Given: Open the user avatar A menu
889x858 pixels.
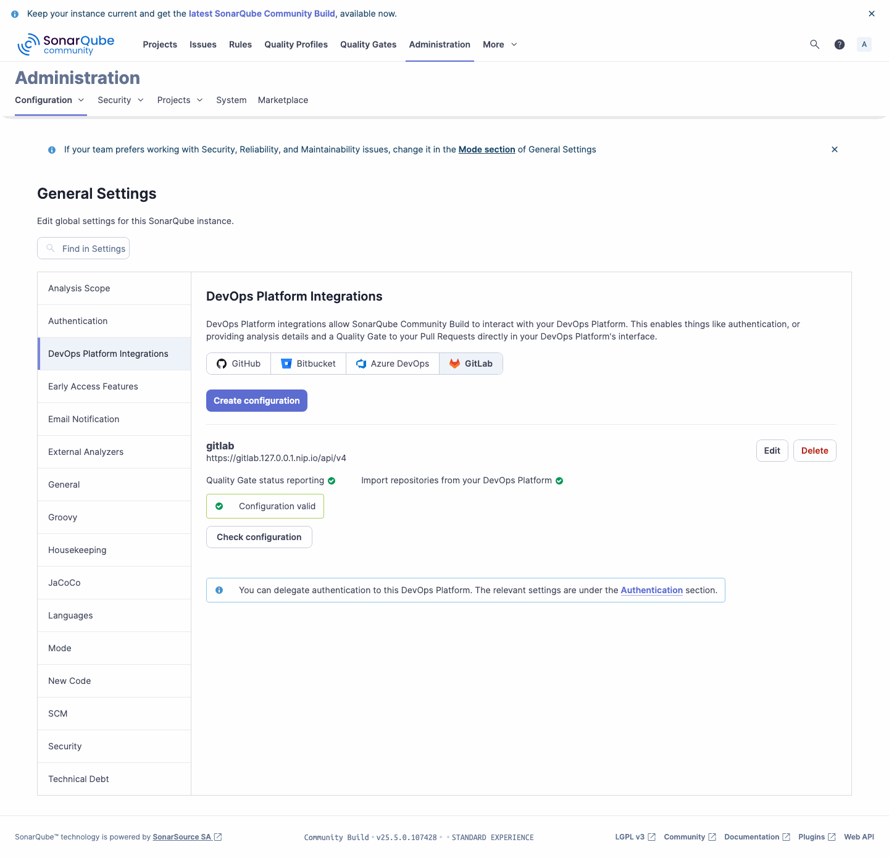Looking at the screenshot, I should [x=864, y=44].
